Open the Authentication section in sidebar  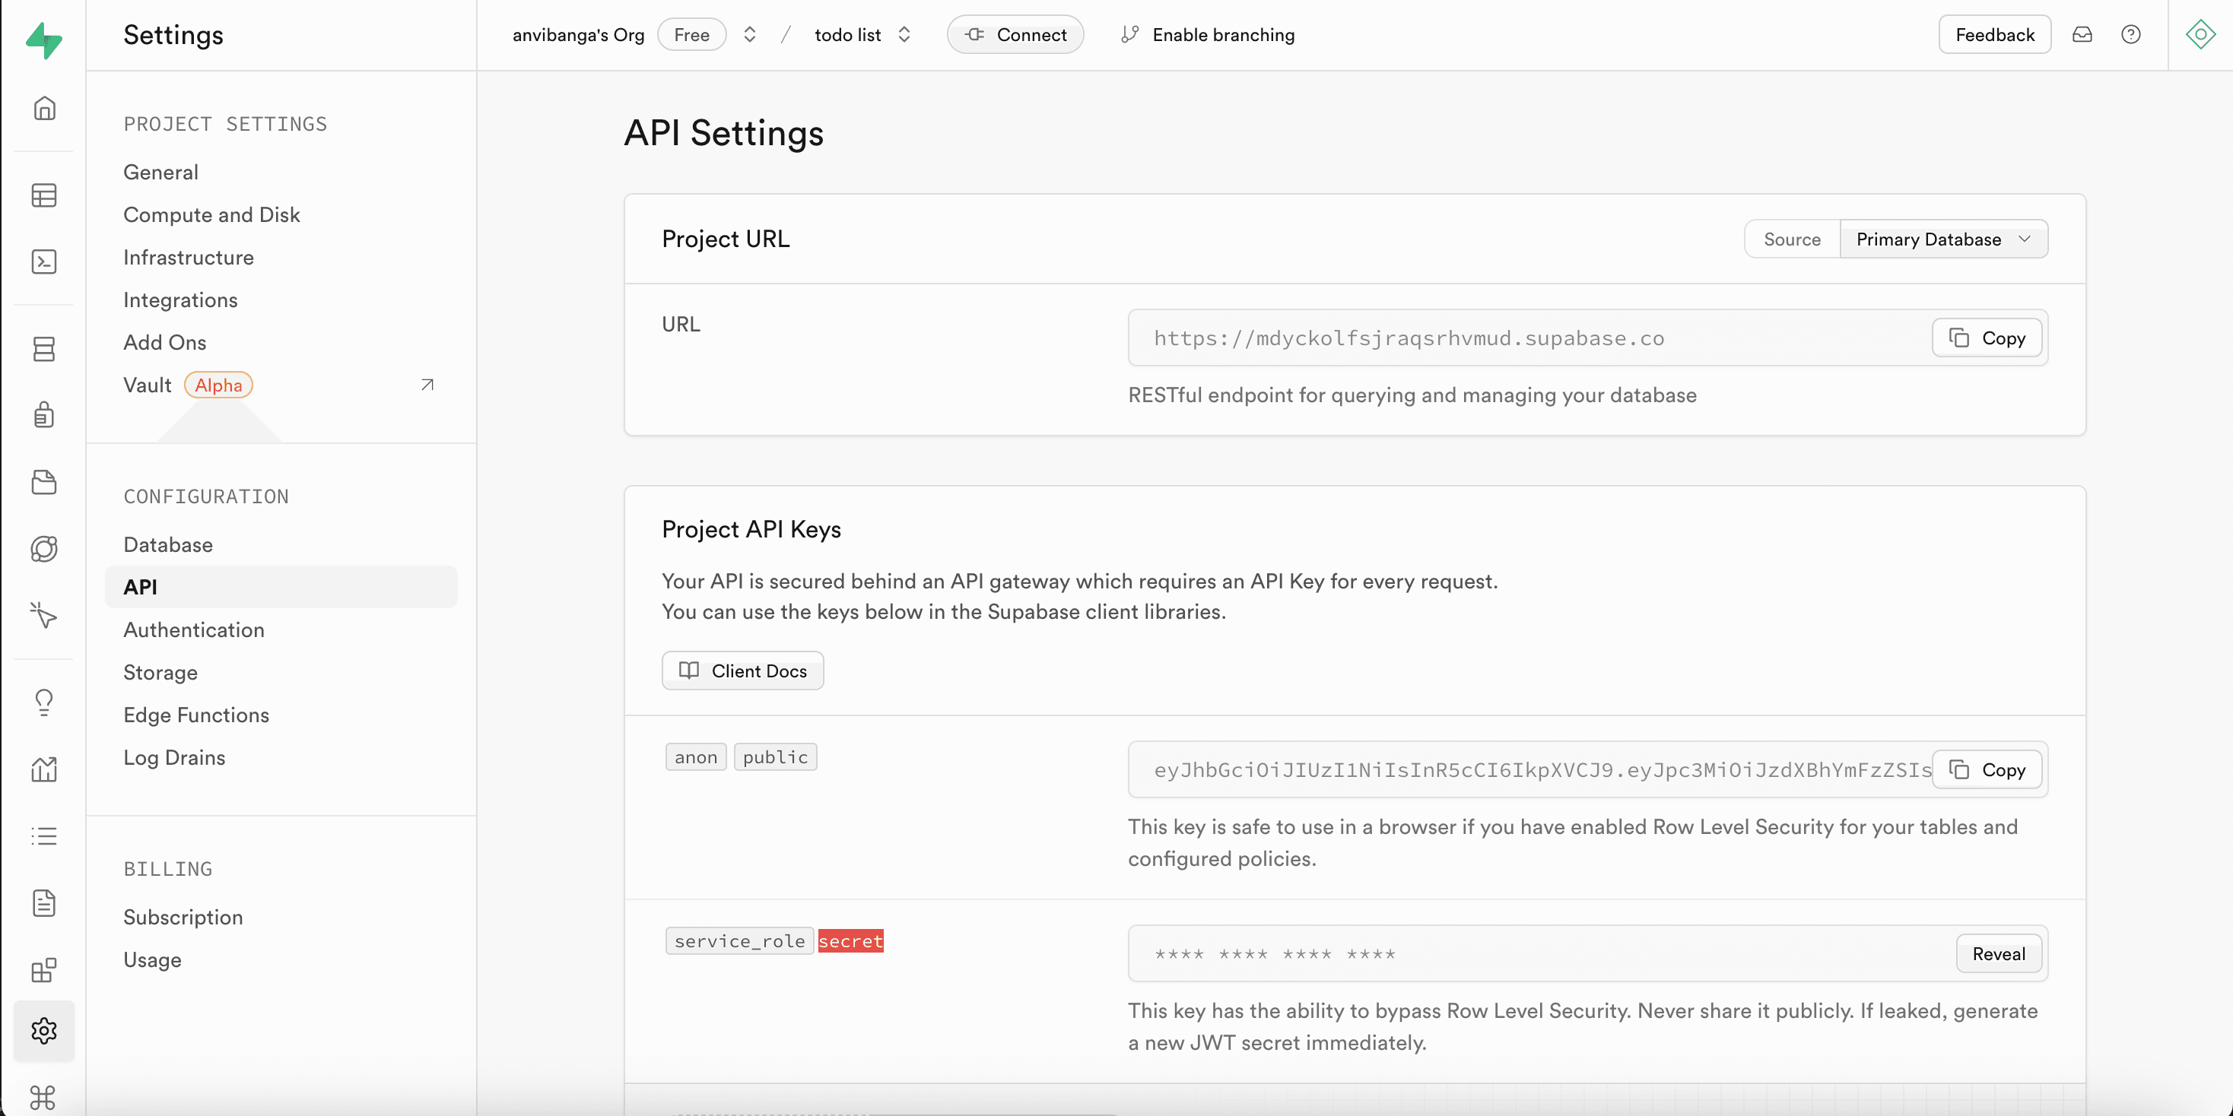click(x=43, y=415)
